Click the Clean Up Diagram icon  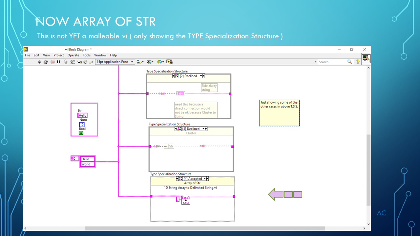(x=169, y=62)
